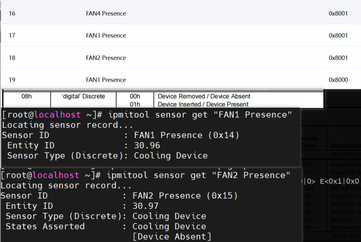
Task: Click Entity ID value 30.96
Action: [147, 146]
